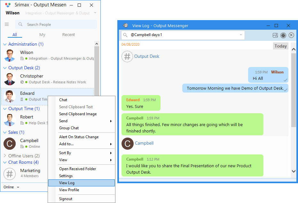Click the magnifier icon in View Log search
Screen dimensions: 298x203
pos(125,35)
